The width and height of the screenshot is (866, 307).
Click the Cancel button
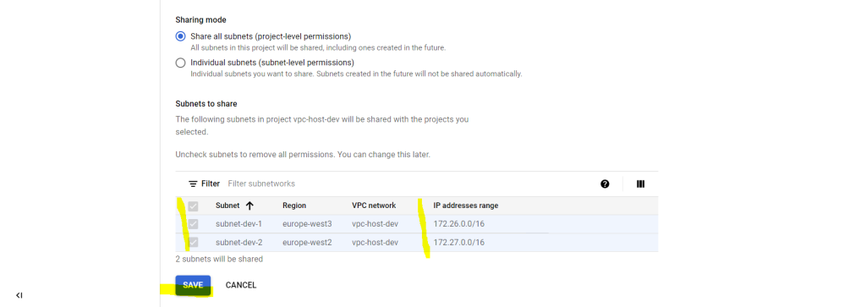[241, 286]
